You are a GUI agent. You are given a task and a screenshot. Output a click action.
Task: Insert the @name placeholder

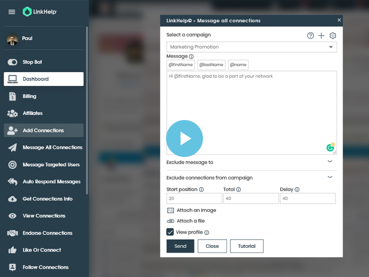pyautogui.click(x=238, y=65)
